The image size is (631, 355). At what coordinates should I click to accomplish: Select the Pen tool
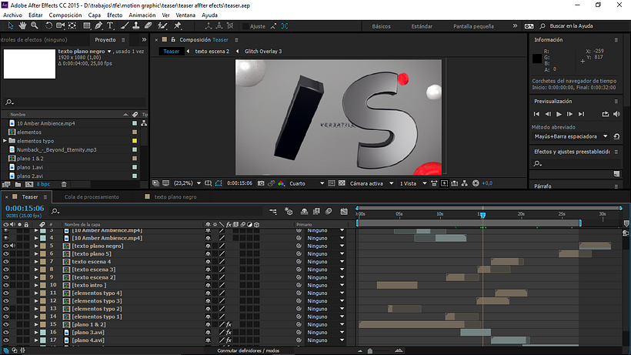(99, 25)
